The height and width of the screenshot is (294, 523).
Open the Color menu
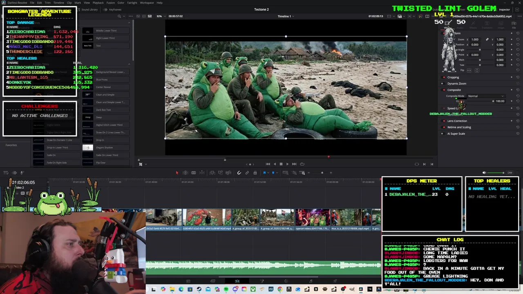[121, 3]
